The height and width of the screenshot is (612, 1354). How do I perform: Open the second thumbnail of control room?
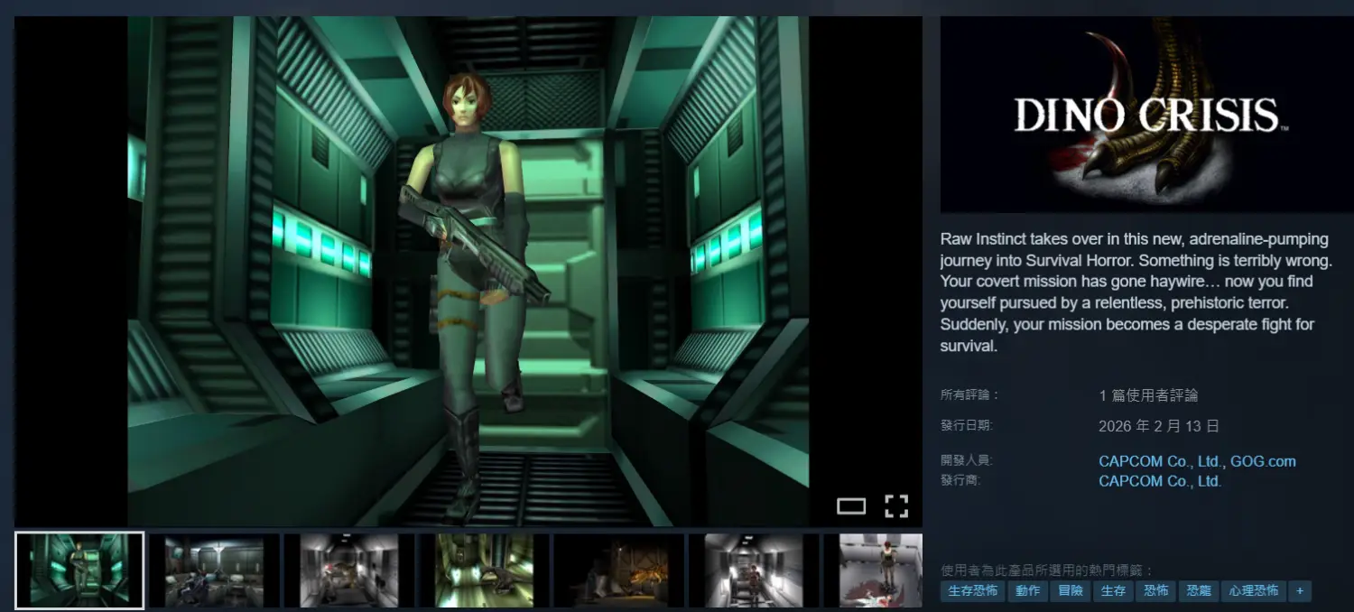click(x=214, y=570)
